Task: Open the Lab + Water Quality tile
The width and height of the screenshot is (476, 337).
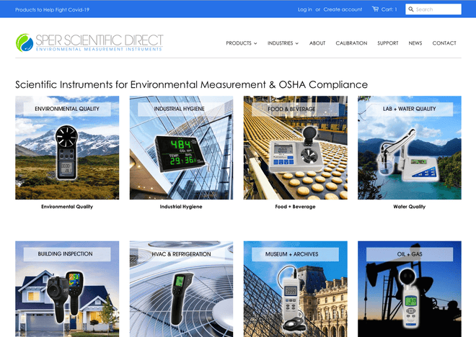Action: [x=409, y=148]
